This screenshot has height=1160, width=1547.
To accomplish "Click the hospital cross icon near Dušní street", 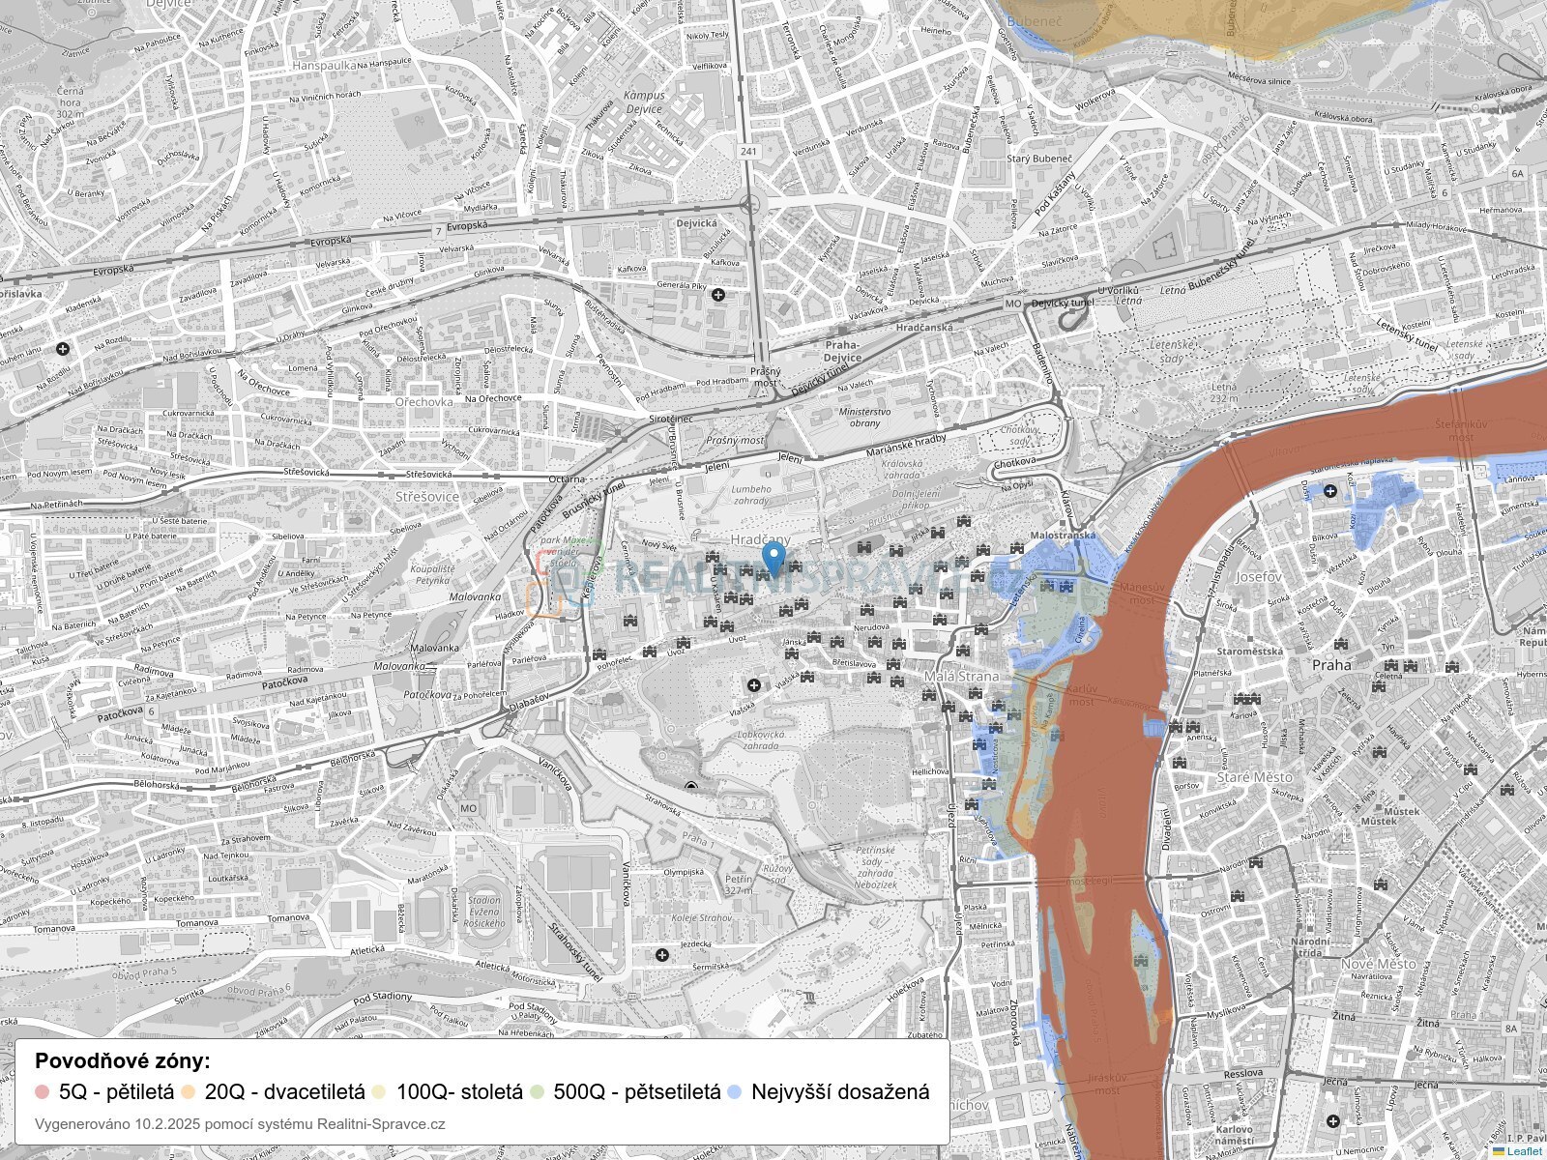I will (1330, 492).
